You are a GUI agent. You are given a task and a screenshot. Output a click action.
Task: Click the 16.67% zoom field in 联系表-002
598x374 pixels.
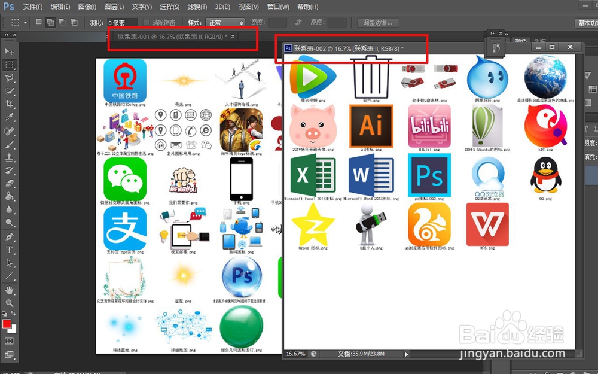[x=295, y=354]
